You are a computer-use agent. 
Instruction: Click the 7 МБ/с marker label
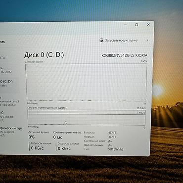point(140,113)
